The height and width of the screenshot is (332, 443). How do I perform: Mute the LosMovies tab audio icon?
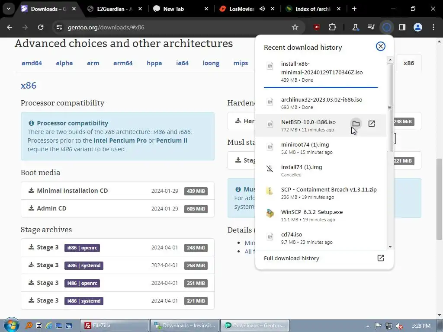[262, 9]
